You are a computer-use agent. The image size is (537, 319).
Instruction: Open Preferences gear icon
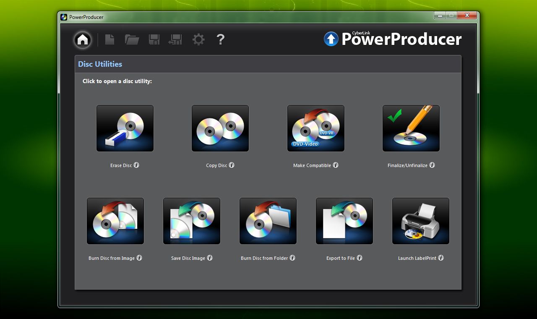pos(198,39)
